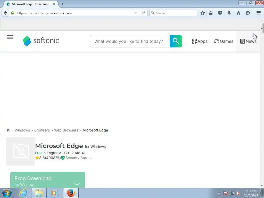Screen dimensions: 264x198
Task: Click the muted volume tray icon
Action: [x=238, y=193]
